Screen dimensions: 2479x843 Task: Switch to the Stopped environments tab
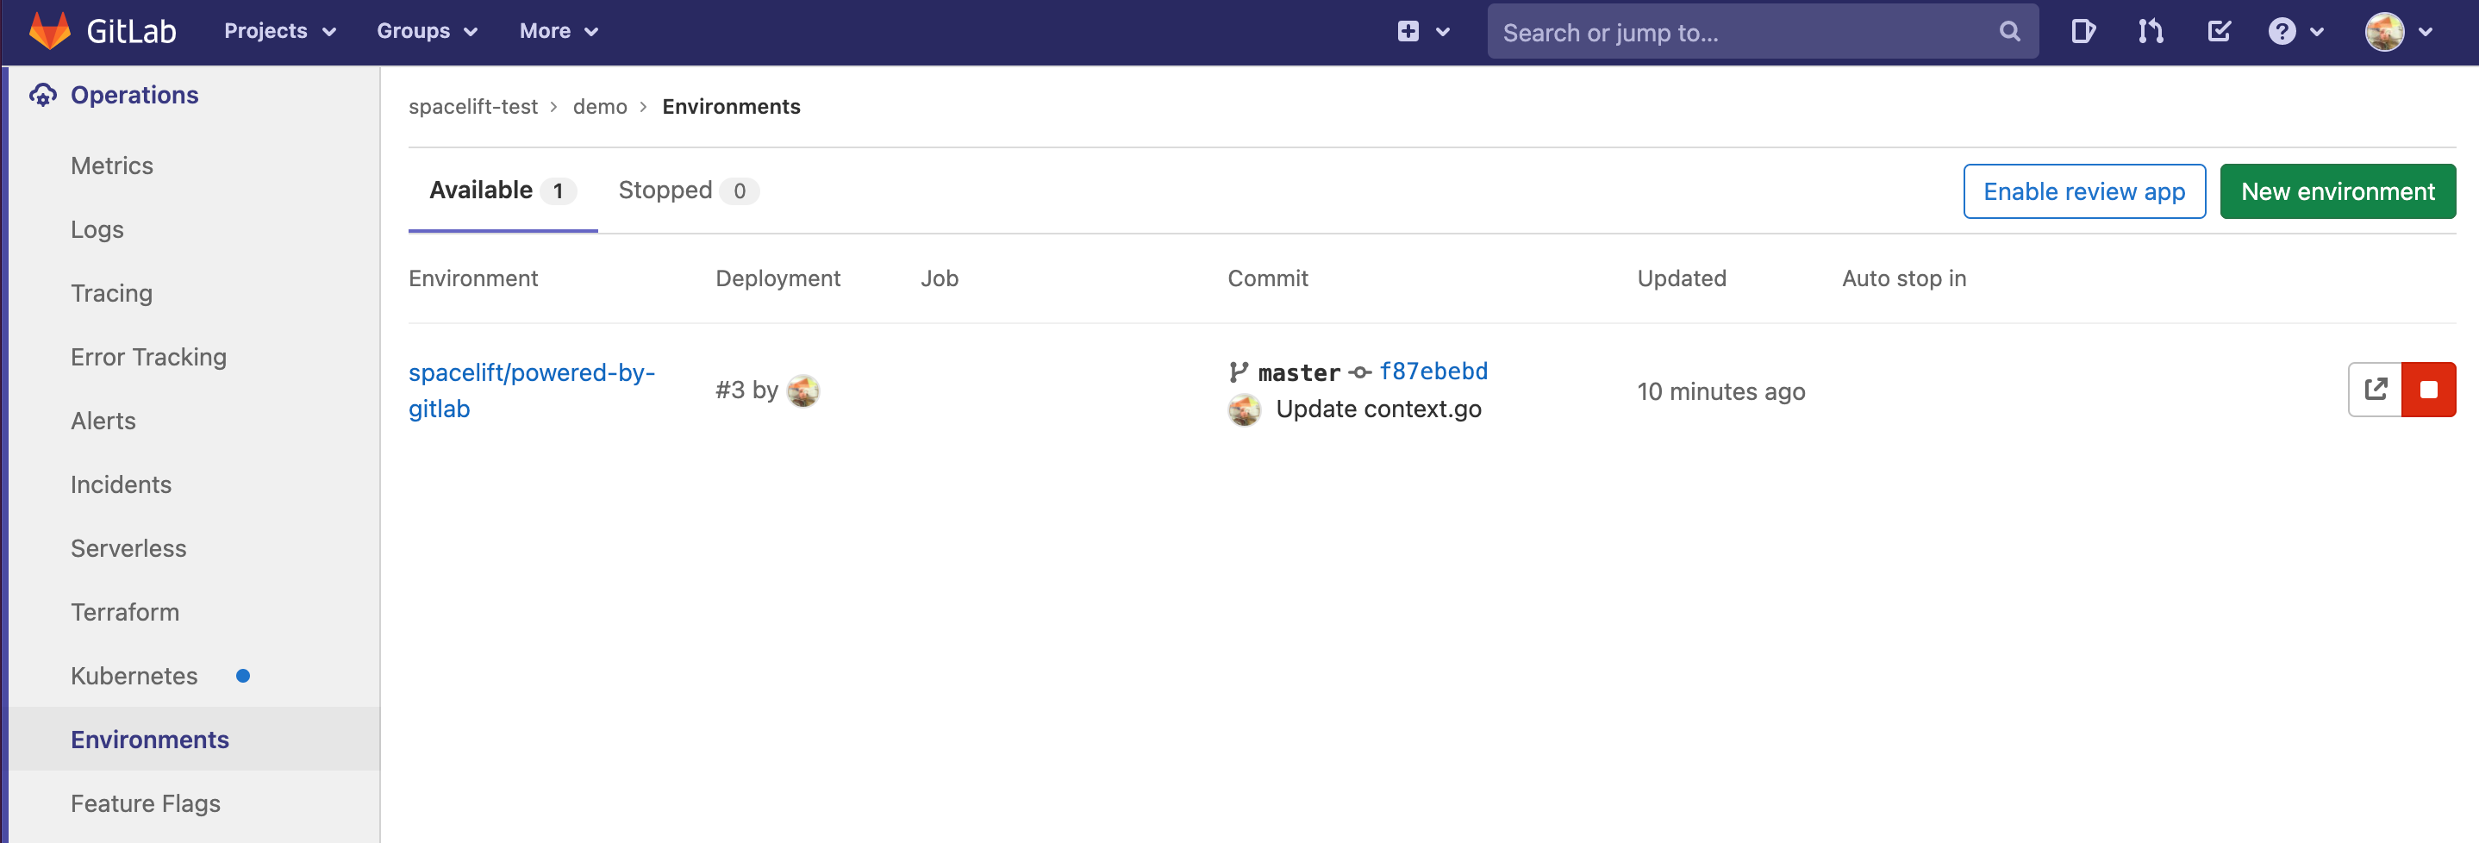(686, 190)
